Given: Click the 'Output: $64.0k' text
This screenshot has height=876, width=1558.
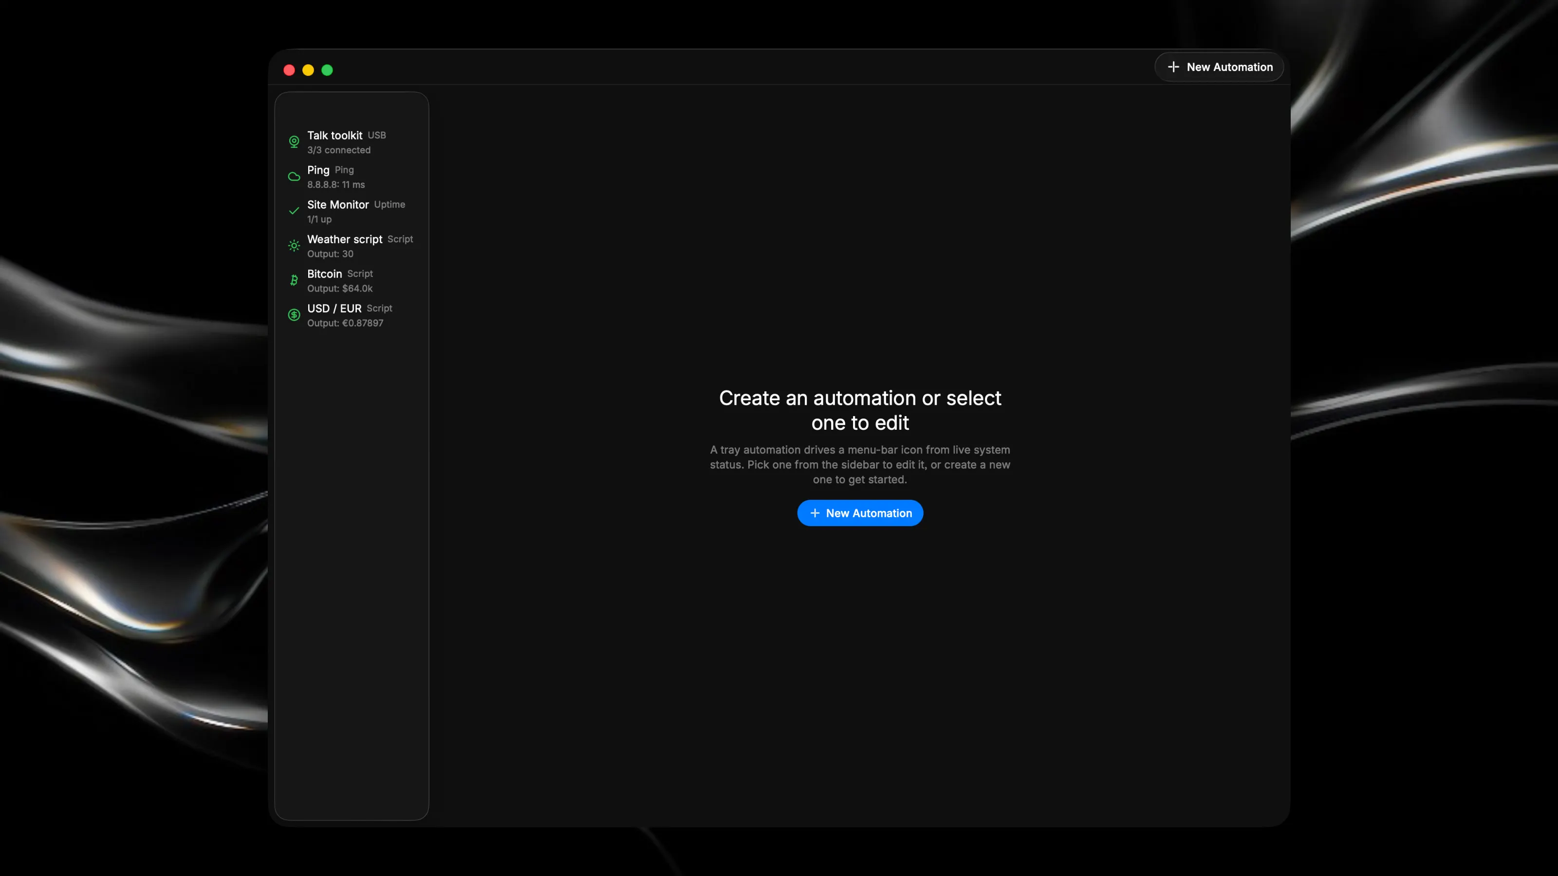Looking at the screenshot, I should [x=340, y=289].
